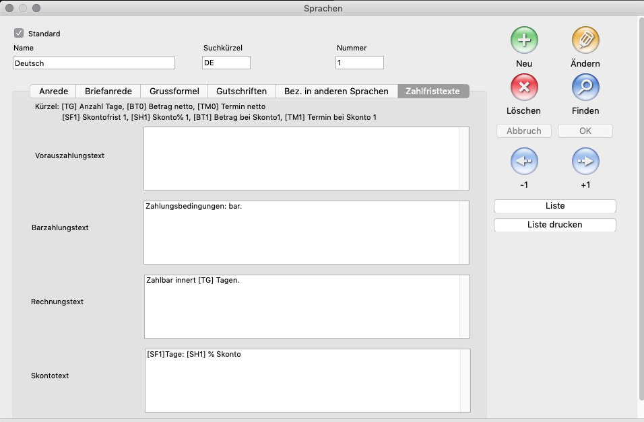This screenshot has height=422, width=644.
Task: Click the orange Ändern pencil icon
Action: pos(585,40)
